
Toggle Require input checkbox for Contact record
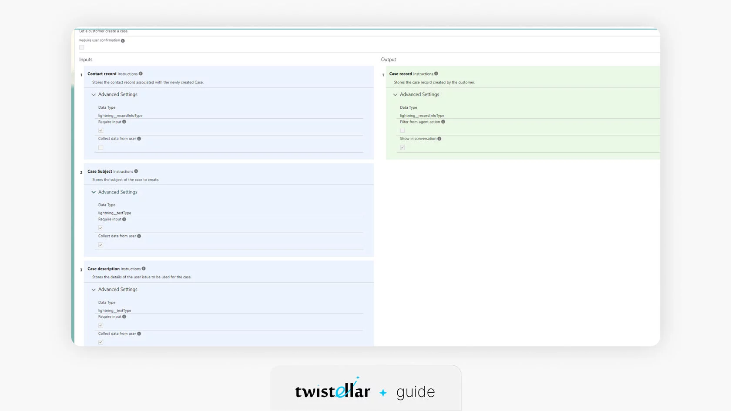[101, 130]
